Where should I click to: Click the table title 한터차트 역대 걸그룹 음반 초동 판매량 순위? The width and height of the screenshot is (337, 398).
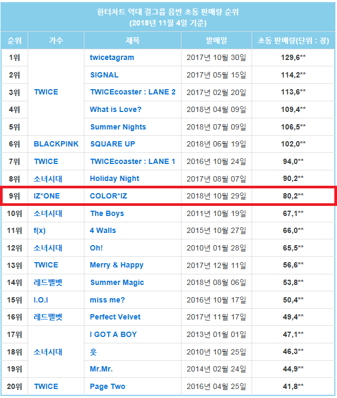click(168, 12)
